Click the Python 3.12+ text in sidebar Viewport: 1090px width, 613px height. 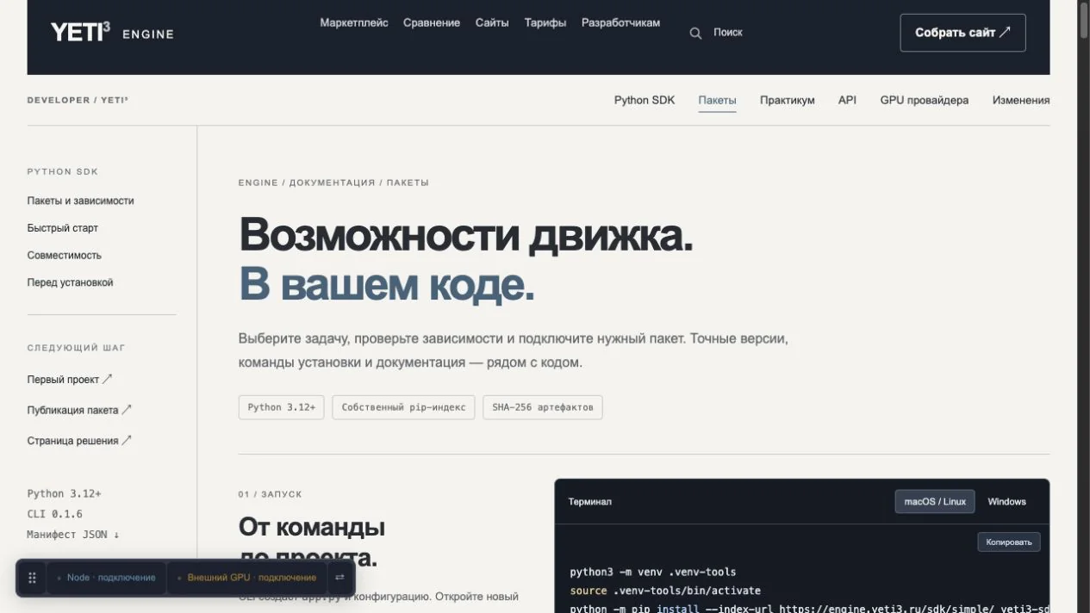tap(64, 493)
